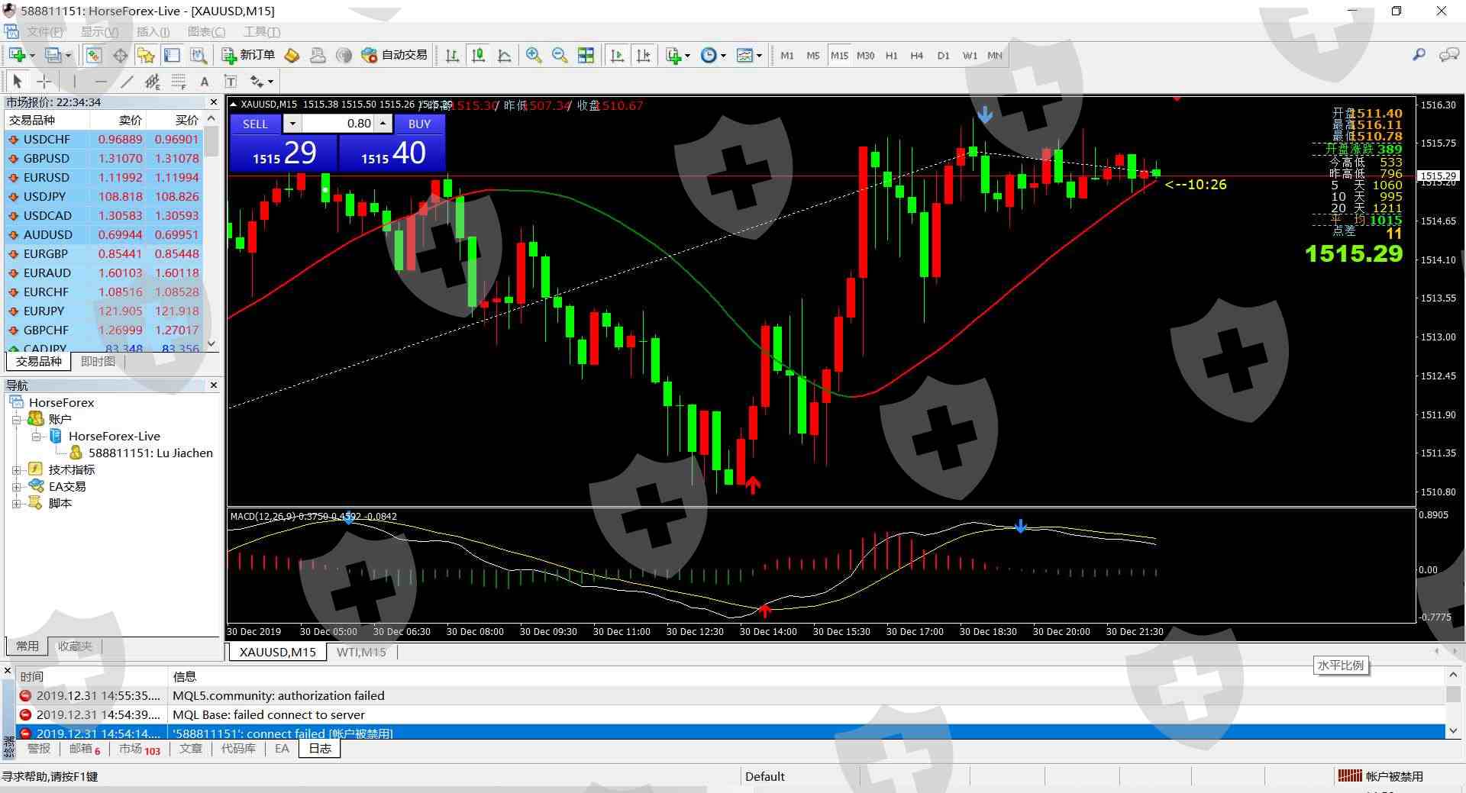Open the chat bubbles icon
This screenshot has height=793, width=1466.
click(1448, 55)
